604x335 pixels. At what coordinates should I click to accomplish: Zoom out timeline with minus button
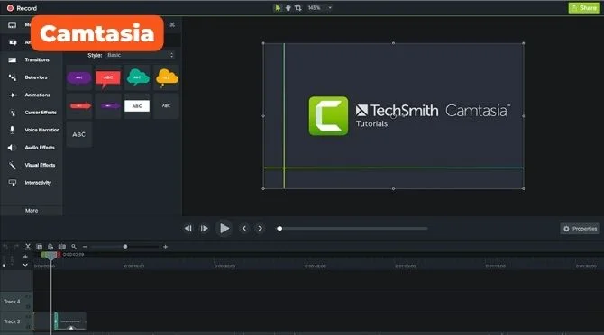[x=85, y=247]
